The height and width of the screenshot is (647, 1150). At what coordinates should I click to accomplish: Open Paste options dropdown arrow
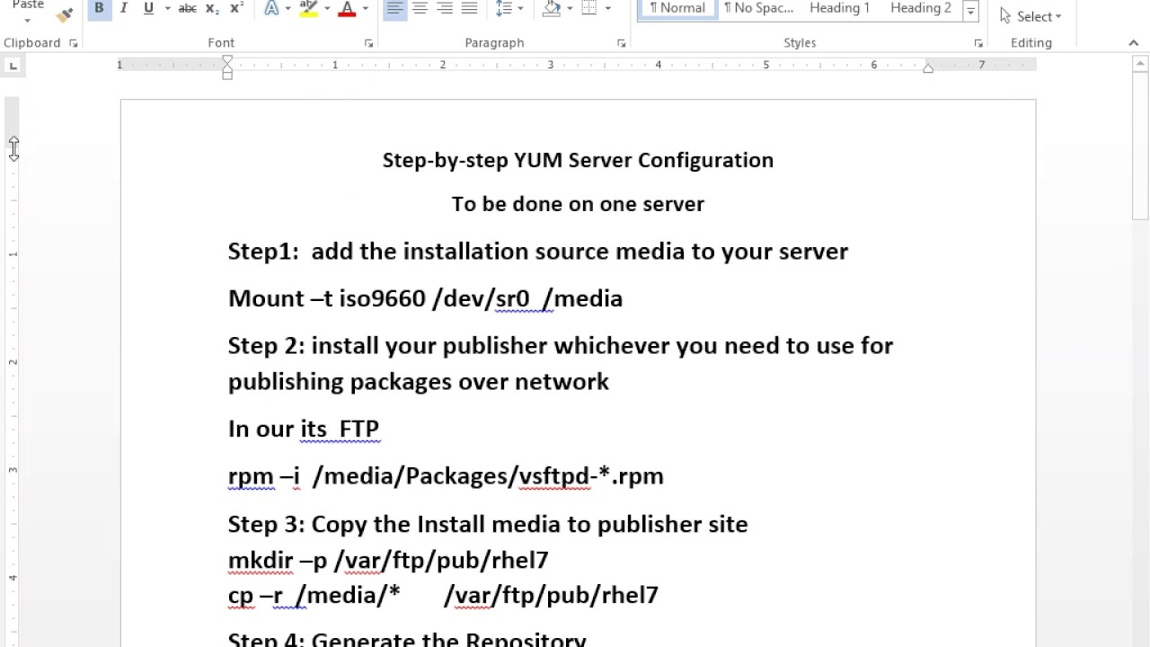click(27, 19)
